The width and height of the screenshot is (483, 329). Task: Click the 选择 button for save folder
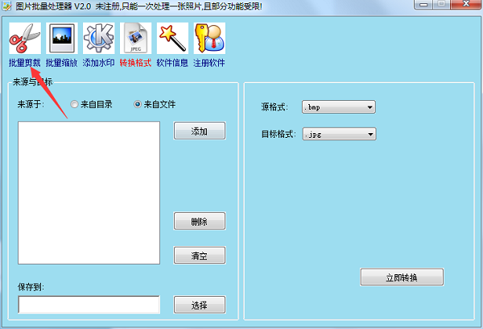pyautogui.click(x=200, y=305)
